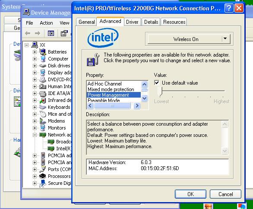The image size is (253, 209).
Task: Click the Keyboards icon
Action: (x=43, y=107)
